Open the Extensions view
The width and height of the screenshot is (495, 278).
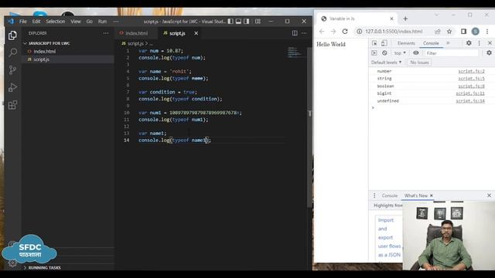pos(12,105)
